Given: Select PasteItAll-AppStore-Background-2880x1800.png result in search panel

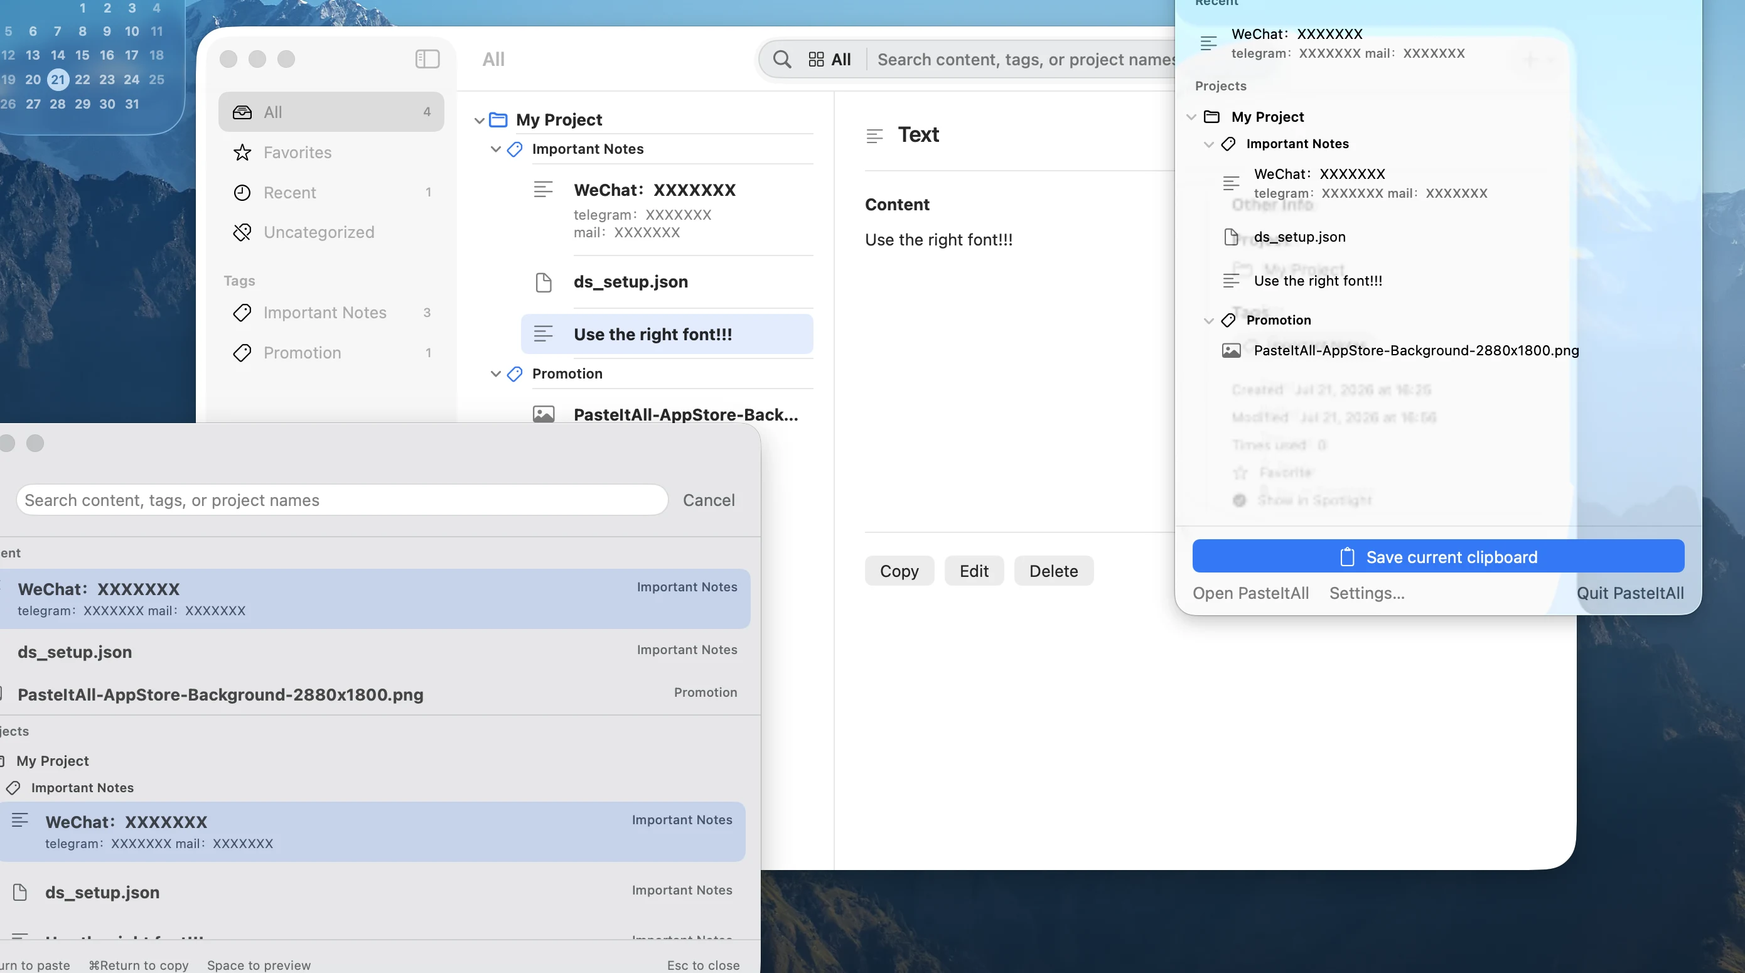Looking at the screenshot, I should click(375, 694).
